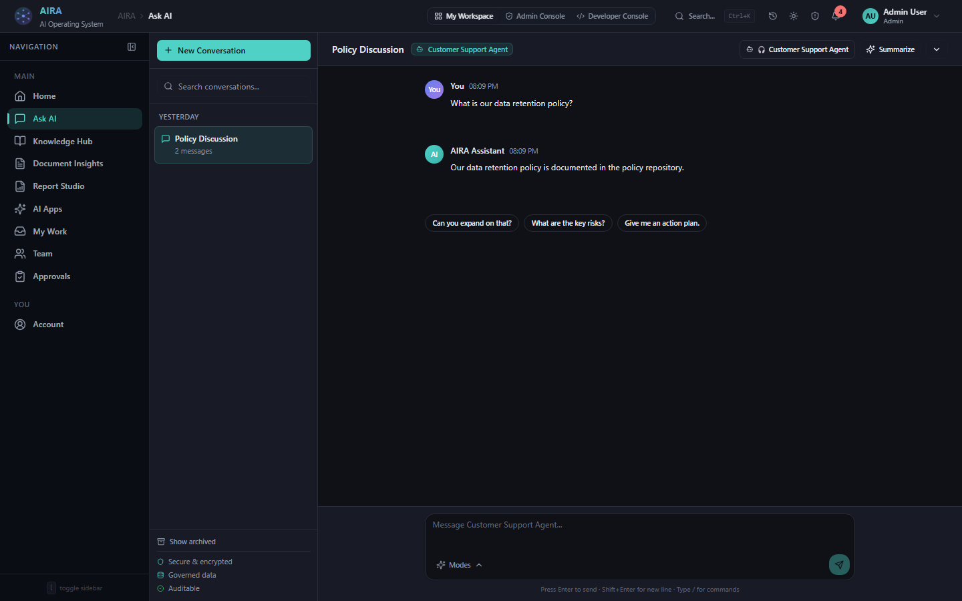This screenshot has width=962, height=601.
Task: Navigate to My Work
Action: [x=74, y=232]
